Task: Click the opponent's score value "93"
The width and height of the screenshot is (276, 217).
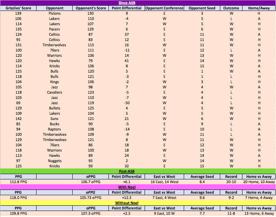Action: click(x=90, y=166)
